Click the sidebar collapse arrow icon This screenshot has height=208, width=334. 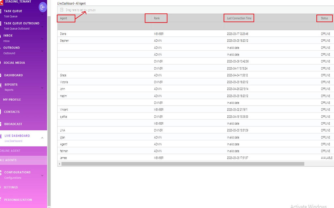pyautogui.click(x=42, y=7)
